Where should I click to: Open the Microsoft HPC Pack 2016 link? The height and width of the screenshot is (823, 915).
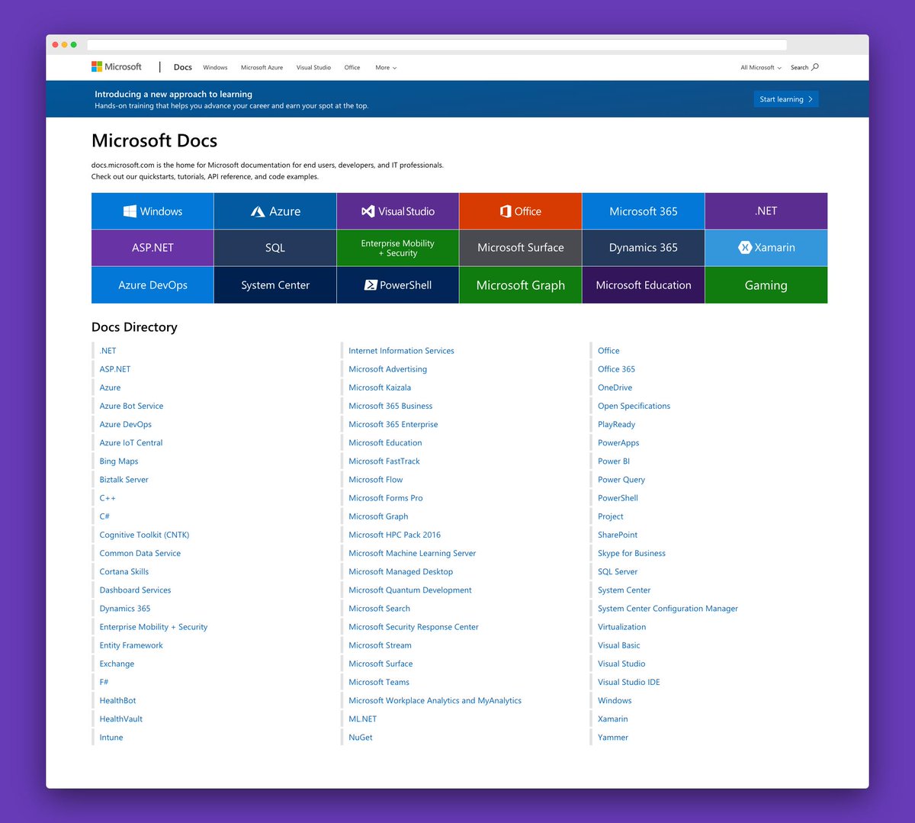(394, 535)
